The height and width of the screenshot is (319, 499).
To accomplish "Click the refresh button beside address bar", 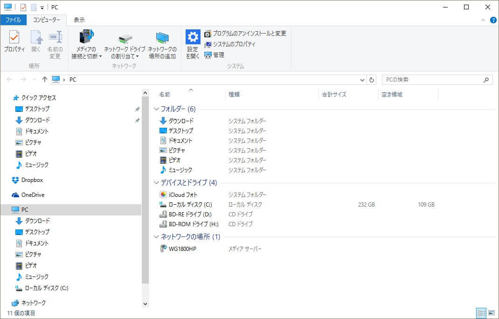I will (x=372, y=80).
